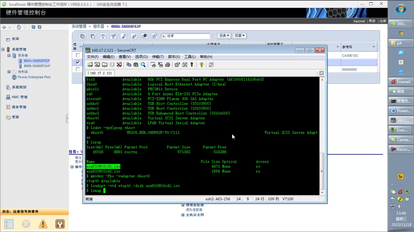Viewport: 414px width, 232px height.
Task: Collapse the 操作 task group
Action: pyautogui.click(x=72, y=167)
